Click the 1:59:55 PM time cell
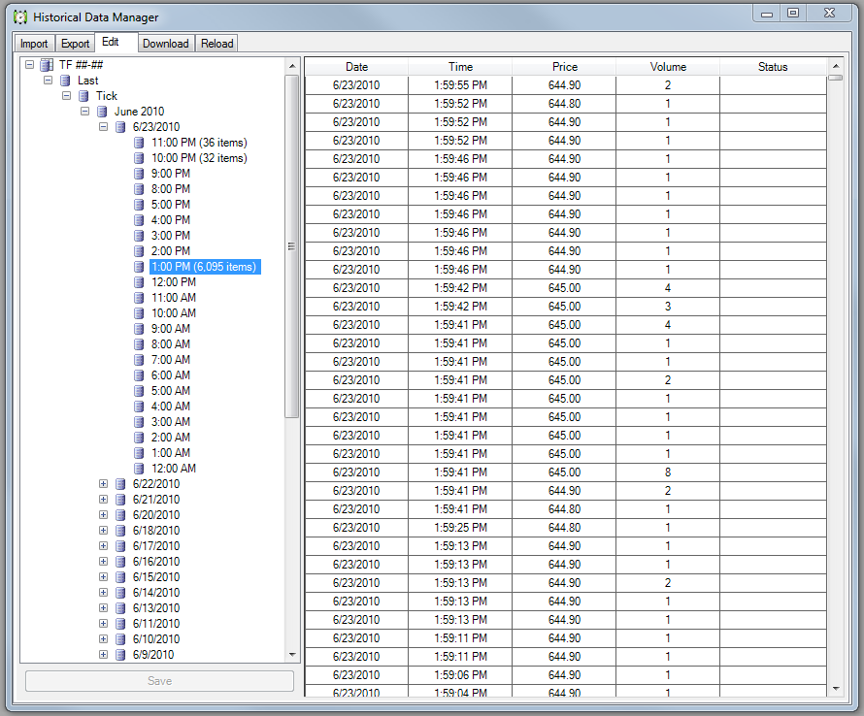The image size is (864, 716). tap(460, 85)
